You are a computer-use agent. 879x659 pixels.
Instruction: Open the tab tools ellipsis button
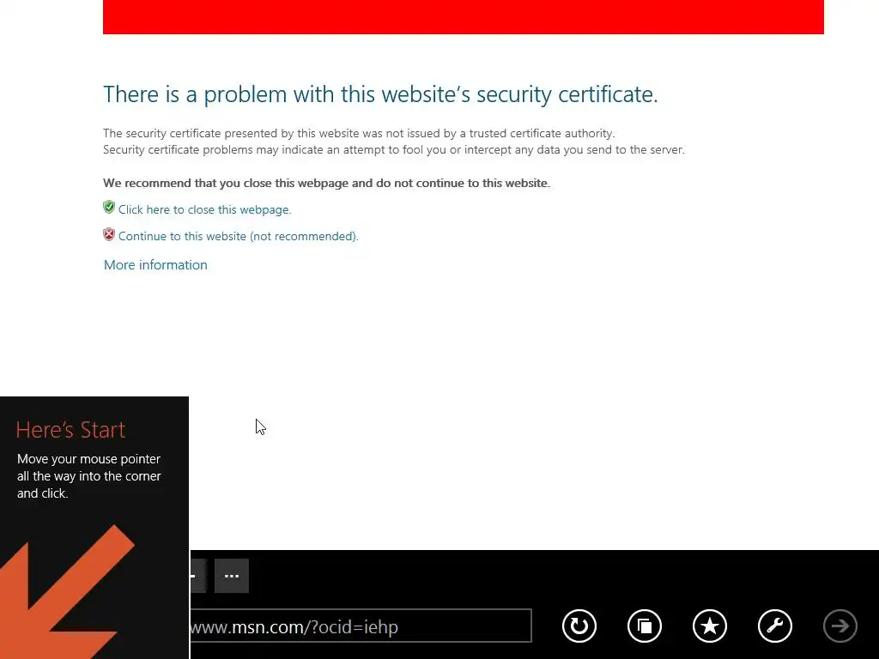pyautogui.click(x=232, y=576)
